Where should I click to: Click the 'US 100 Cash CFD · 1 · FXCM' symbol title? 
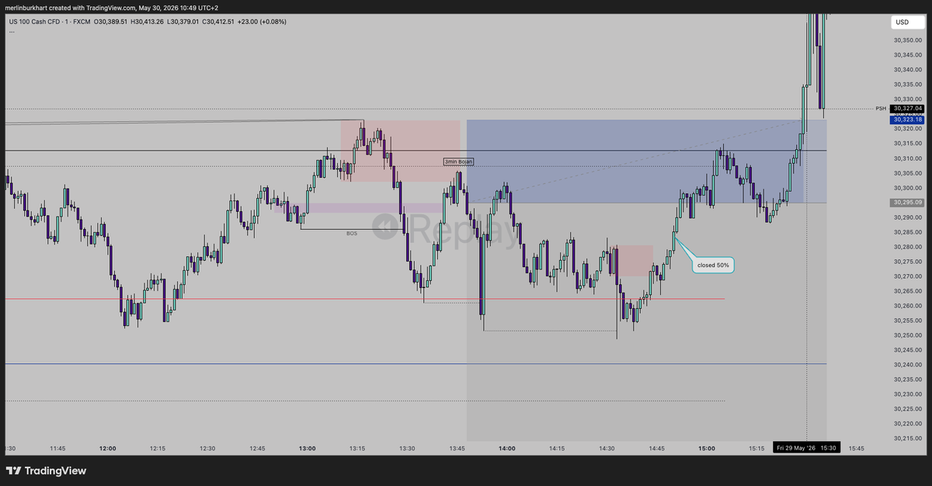point(50,22)
